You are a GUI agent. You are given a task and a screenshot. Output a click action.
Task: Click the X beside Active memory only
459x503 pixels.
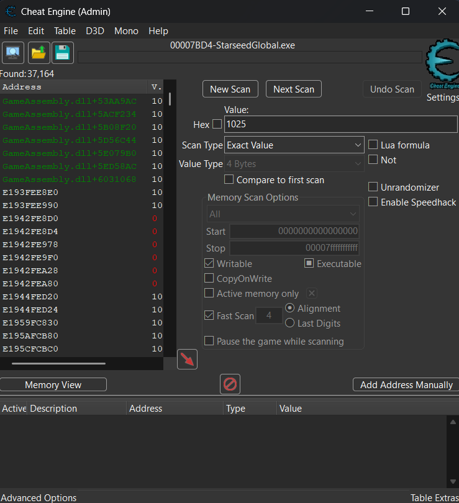(312, 294)
